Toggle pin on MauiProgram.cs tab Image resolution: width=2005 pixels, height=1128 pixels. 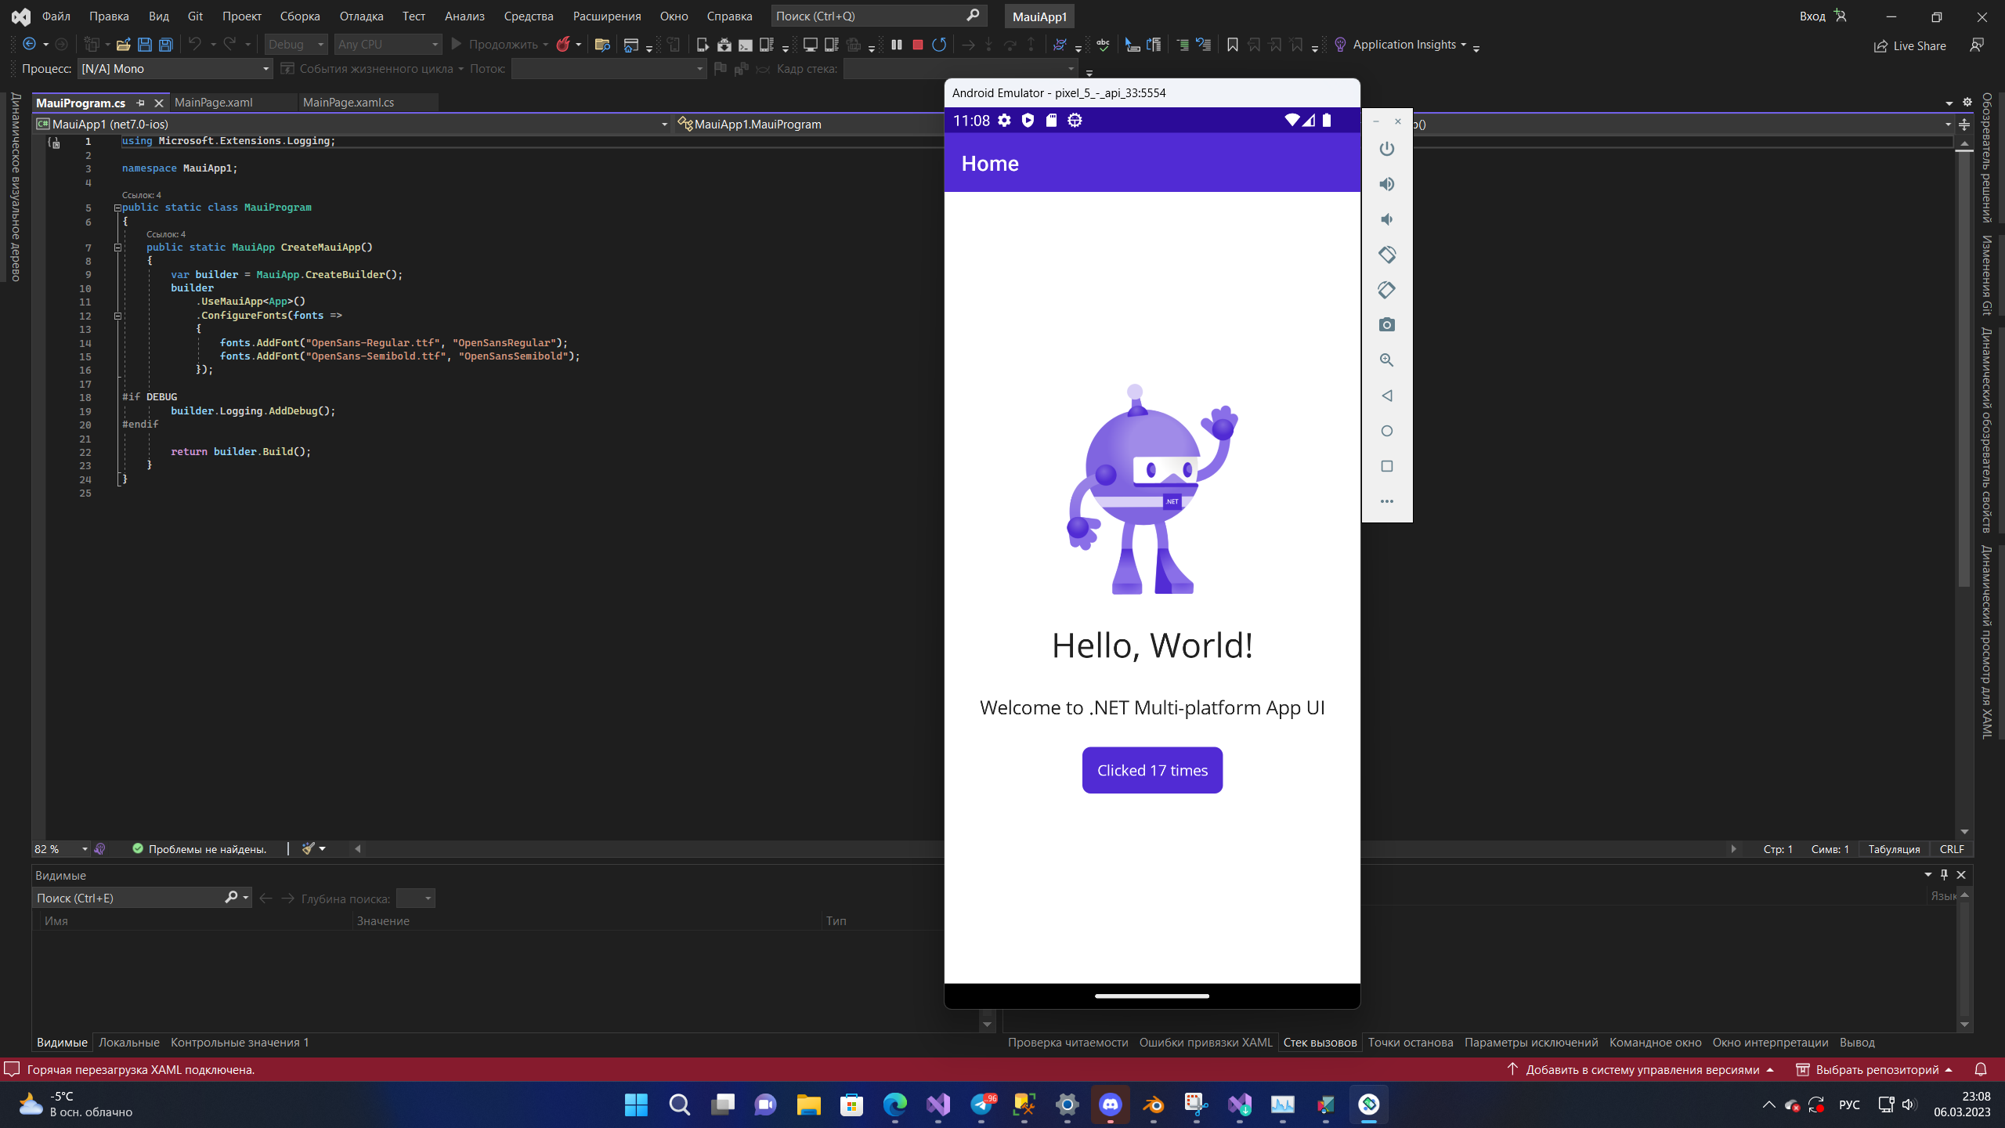pyautogui.click(x=140, y=103)
